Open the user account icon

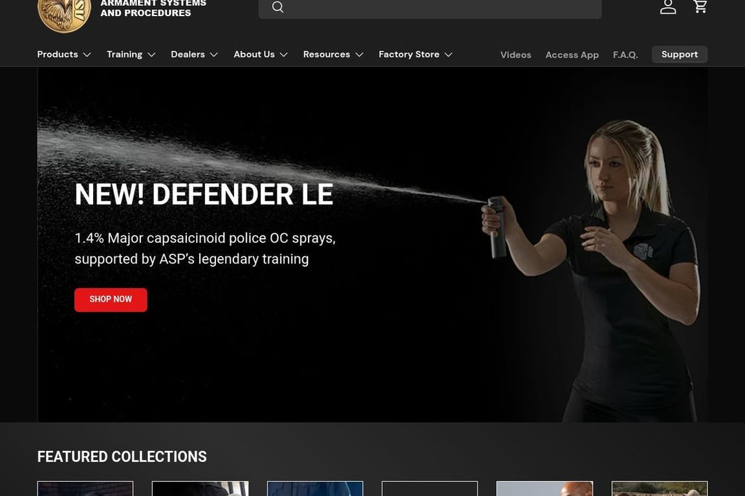[x=668, y=6]
